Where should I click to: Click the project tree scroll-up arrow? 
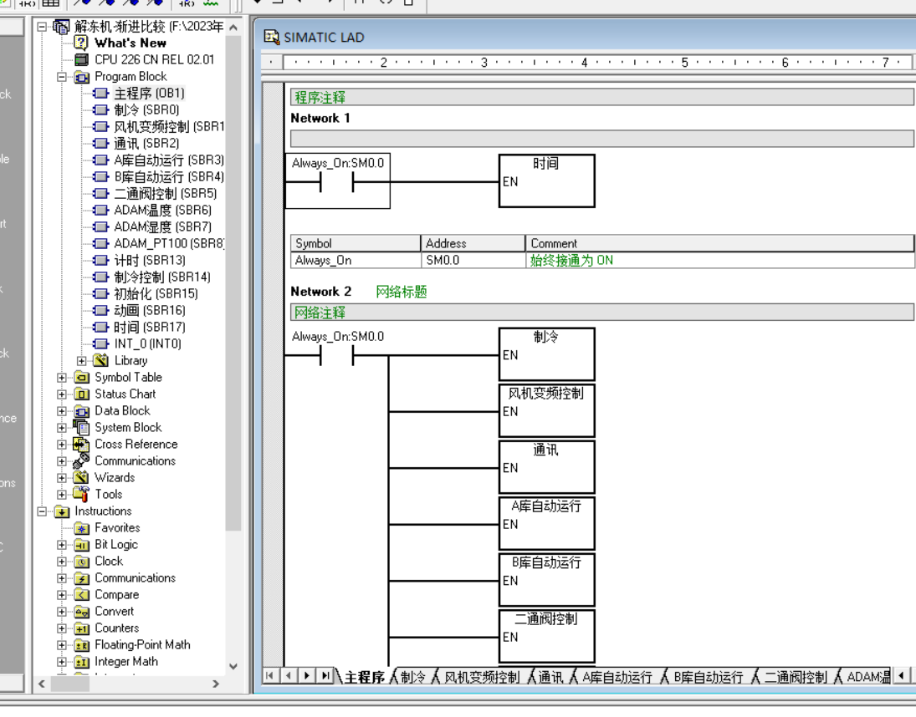[233, 27]
